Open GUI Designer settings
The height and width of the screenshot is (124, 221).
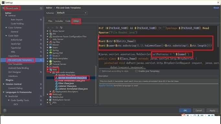click(x=15, y=72)
